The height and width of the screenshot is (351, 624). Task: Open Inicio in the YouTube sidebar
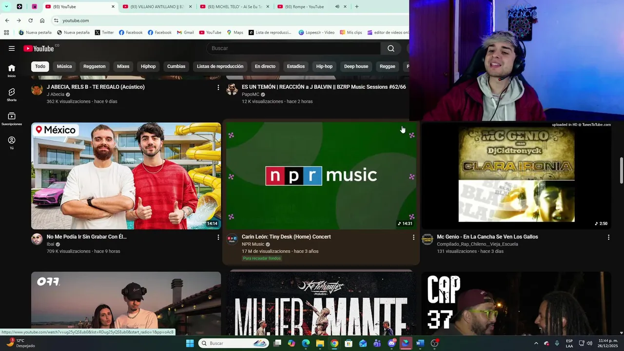[x=12, y=71]
